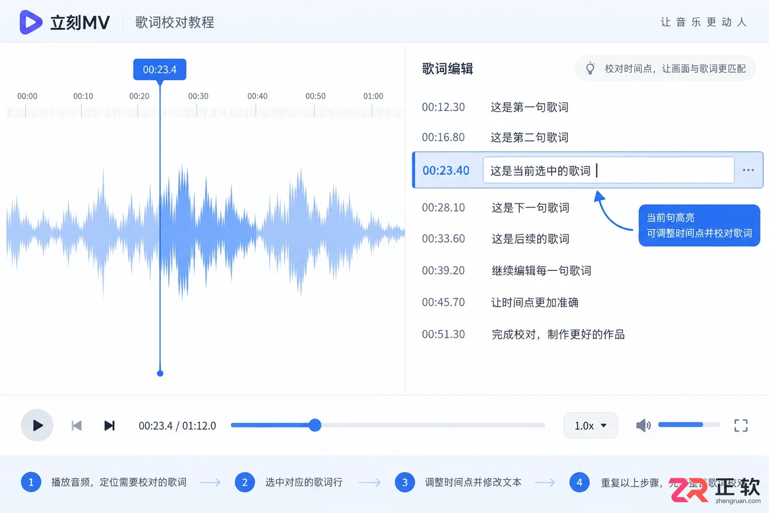The width and height of the screenshot is (769, 513).
Task: Adjust the volume slider bar
Action: pos(689,425)
